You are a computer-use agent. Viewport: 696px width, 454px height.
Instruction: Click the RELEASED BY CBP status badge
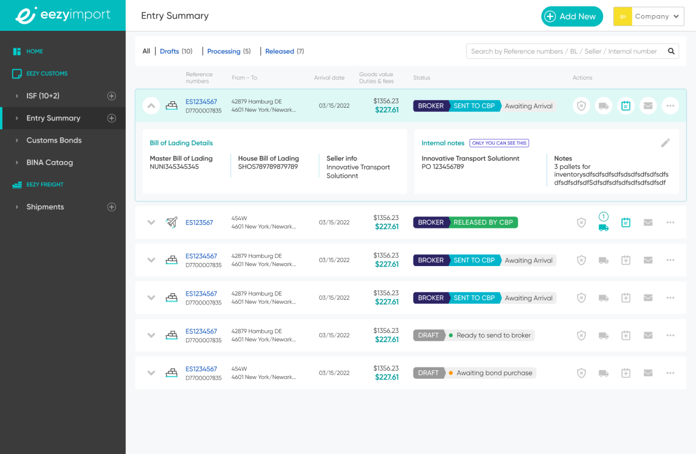coord(483,222)
